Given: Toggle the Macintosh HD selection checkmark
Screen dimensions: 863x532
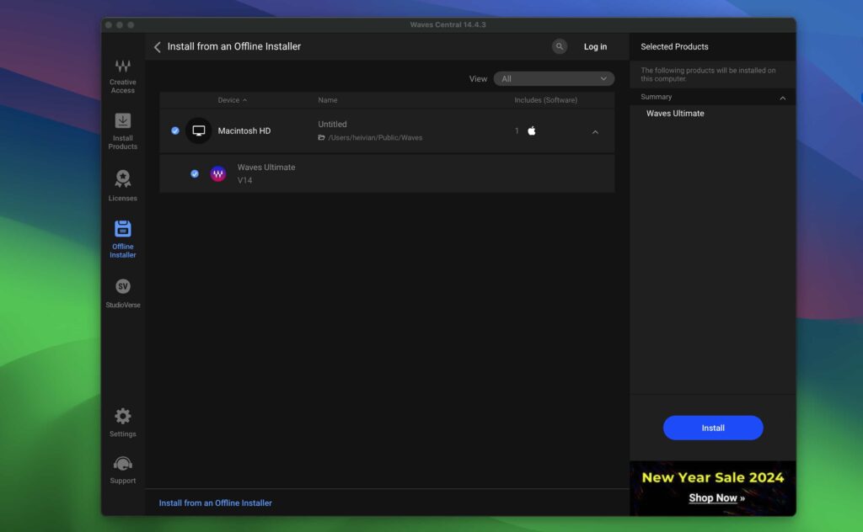Looking at the screenshot, I should tap(174, 130).
